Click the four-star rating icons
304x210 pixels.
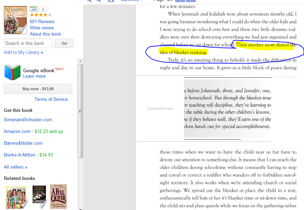pyautogui.click(x=41, y=15)
